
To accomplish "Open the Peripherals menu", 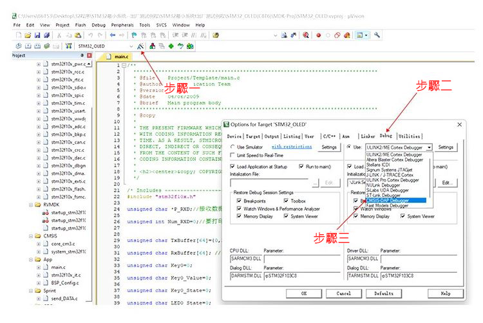I will 122,25.
